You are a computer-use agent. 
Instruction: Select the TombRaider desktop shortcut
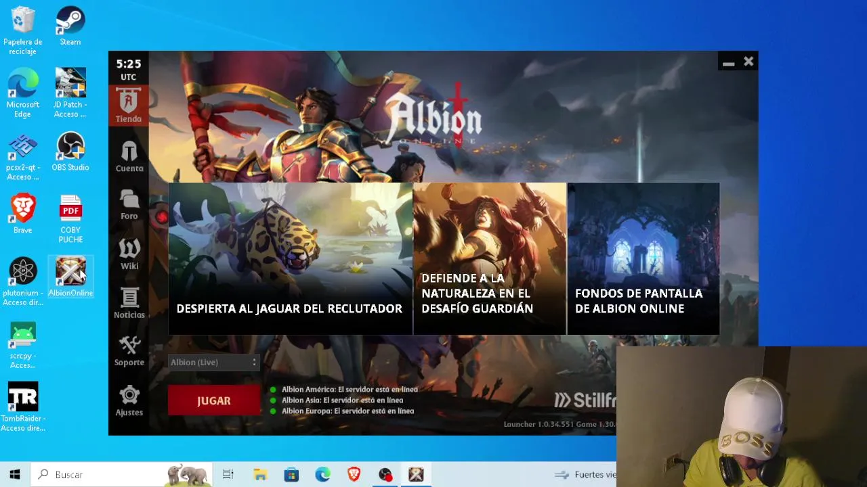tap(23, 407)
